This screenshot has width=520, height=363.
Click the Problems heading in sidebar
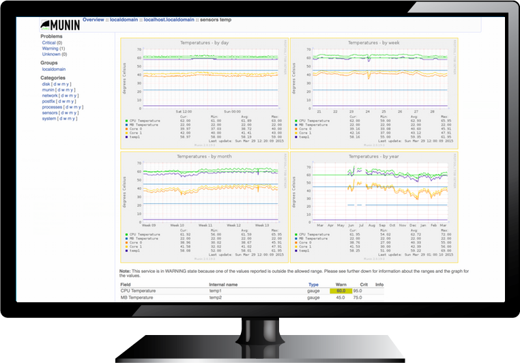pos(51,36)
